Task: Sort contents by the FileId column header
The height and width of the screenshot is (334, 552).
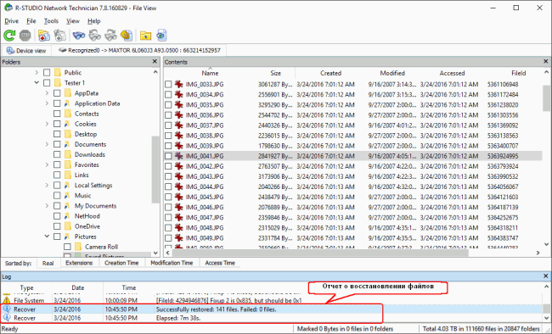Action: click(x=518, y=73)
